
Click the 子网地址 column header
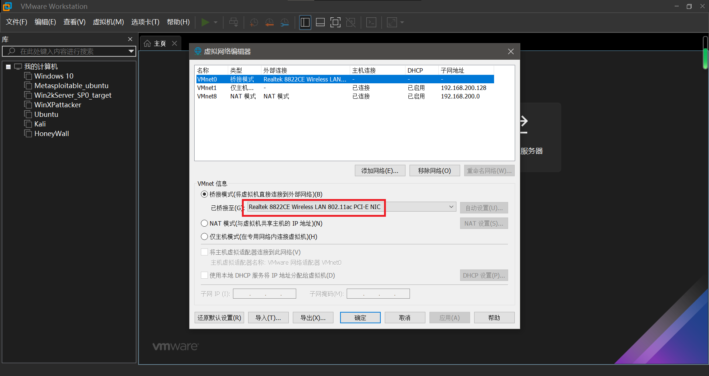coord(466,70)
